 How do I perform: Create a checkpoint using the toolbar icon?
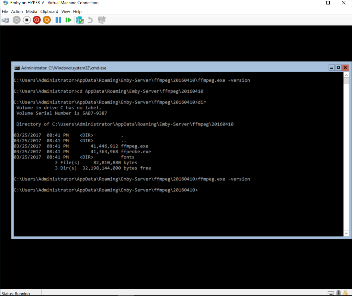coord(80,20)
